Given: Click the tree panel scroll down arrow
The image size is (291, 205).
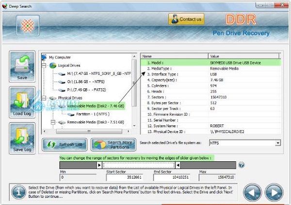Looking at the screenshot, I should pos(134,126).
